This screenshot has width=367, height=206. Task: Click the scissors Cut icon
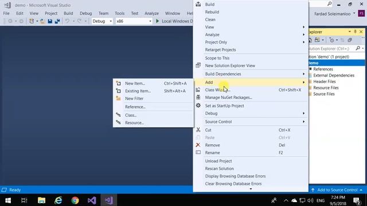[198, 130]
